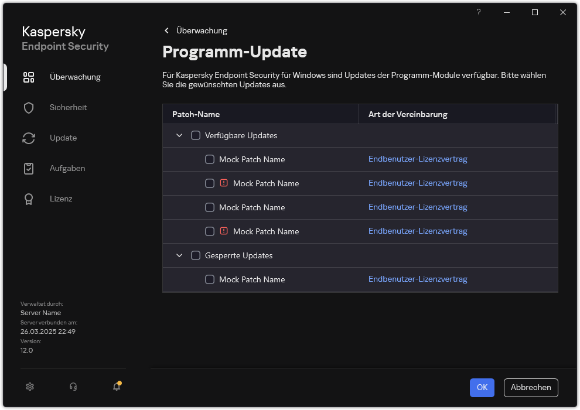The width and height of the screenshot is (580, 410).
Task: Switch to the Sicherheit menu item
Action: coord(68,108)
